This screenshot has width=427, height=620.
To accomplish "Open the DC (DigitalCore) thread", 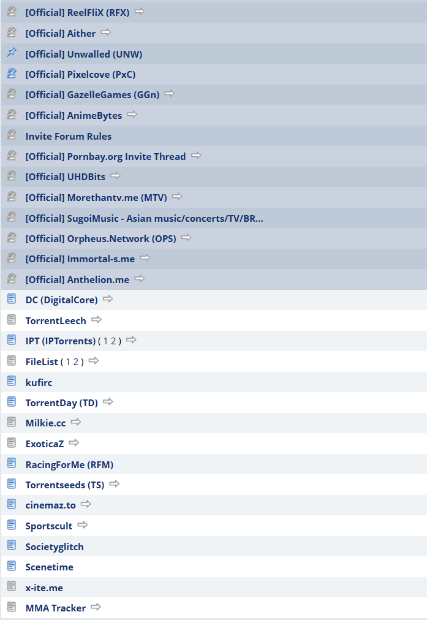I will click(x=62, y=300).
